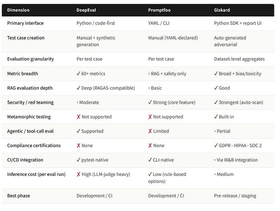Select the Compliance certifications row label

[x=34, y=145]
